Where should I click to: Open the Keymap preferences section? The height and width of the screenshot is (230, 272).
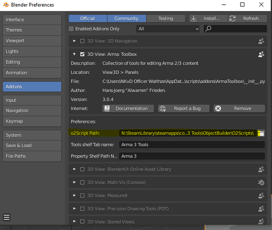32,121
